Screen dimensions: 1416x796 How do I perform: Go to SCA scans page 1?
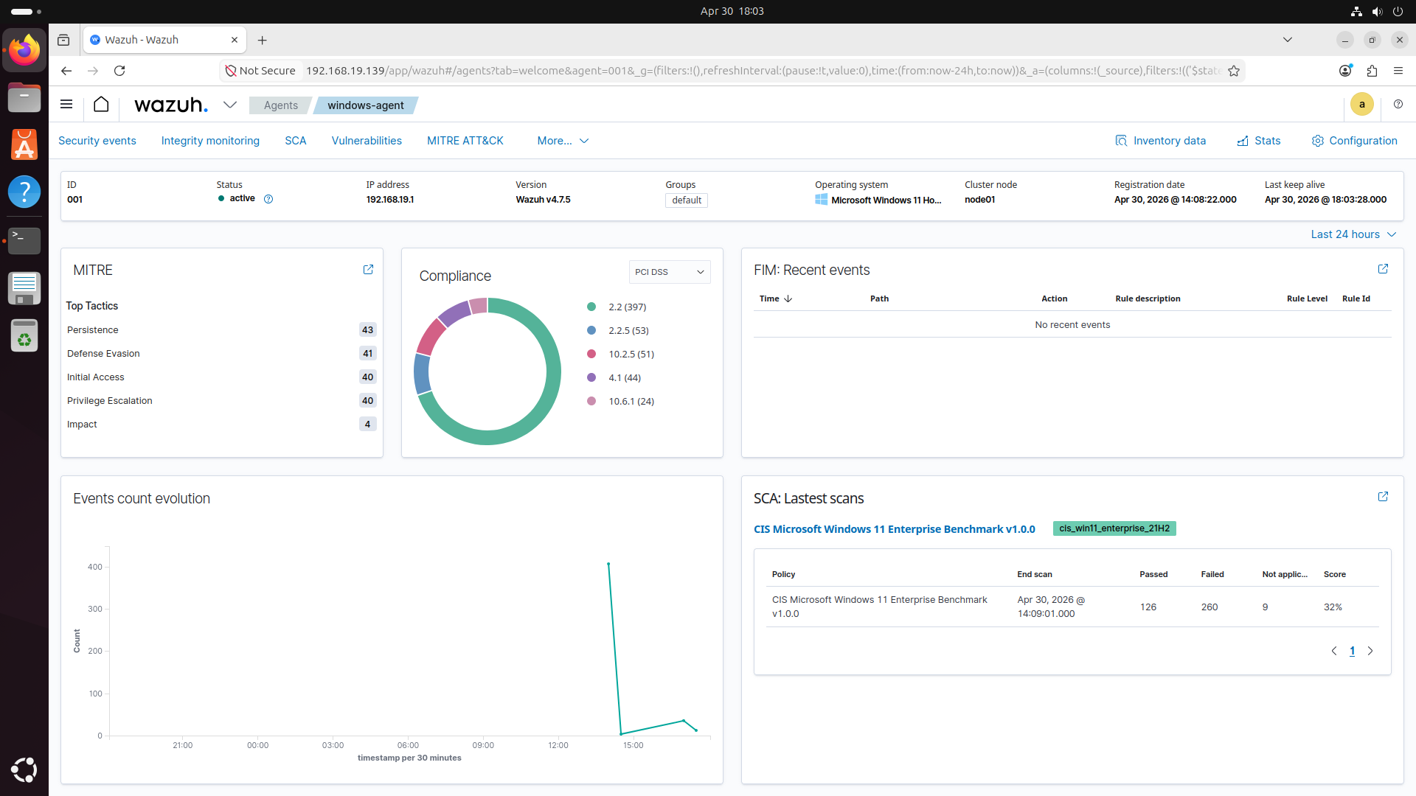[1352, 651]
